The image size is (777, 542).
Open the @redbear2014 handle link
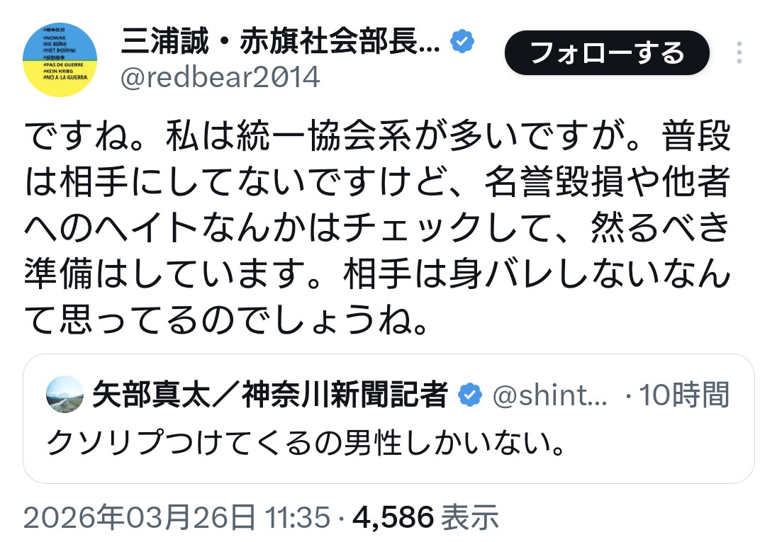[x=220, y=77]
